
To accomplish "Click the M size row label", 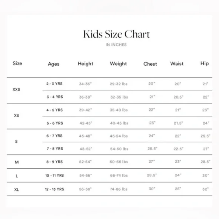I will [x=17, y=162].
